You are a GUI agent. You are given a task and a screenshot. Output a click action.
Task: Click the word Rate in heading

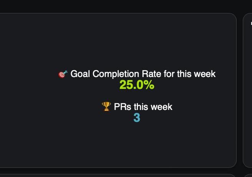(x=151, y=74)
